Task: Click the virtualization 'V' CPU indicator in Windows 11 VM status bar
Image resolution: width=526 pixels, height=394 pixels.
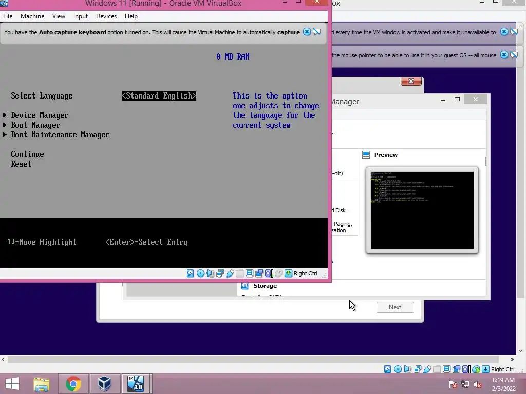Action: pos(269,273)
